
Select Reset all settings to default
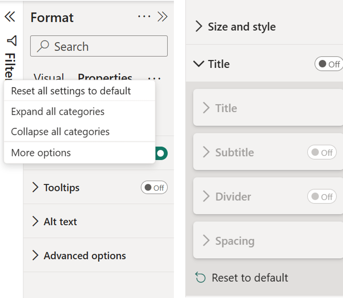(71, 91)
